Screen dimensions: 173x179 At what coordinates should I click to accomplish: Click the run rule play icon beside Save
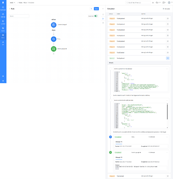[91, 9]
